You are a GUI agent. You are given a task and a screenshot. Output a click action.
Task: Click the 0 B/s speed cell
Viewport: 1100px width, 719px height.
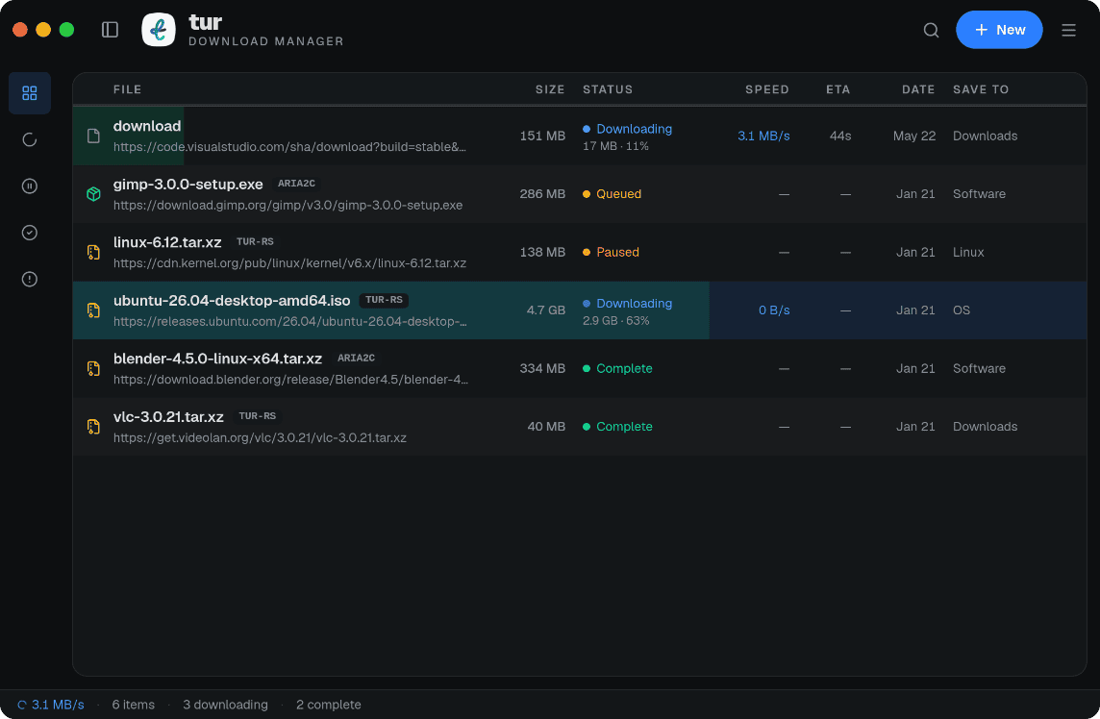774,310
